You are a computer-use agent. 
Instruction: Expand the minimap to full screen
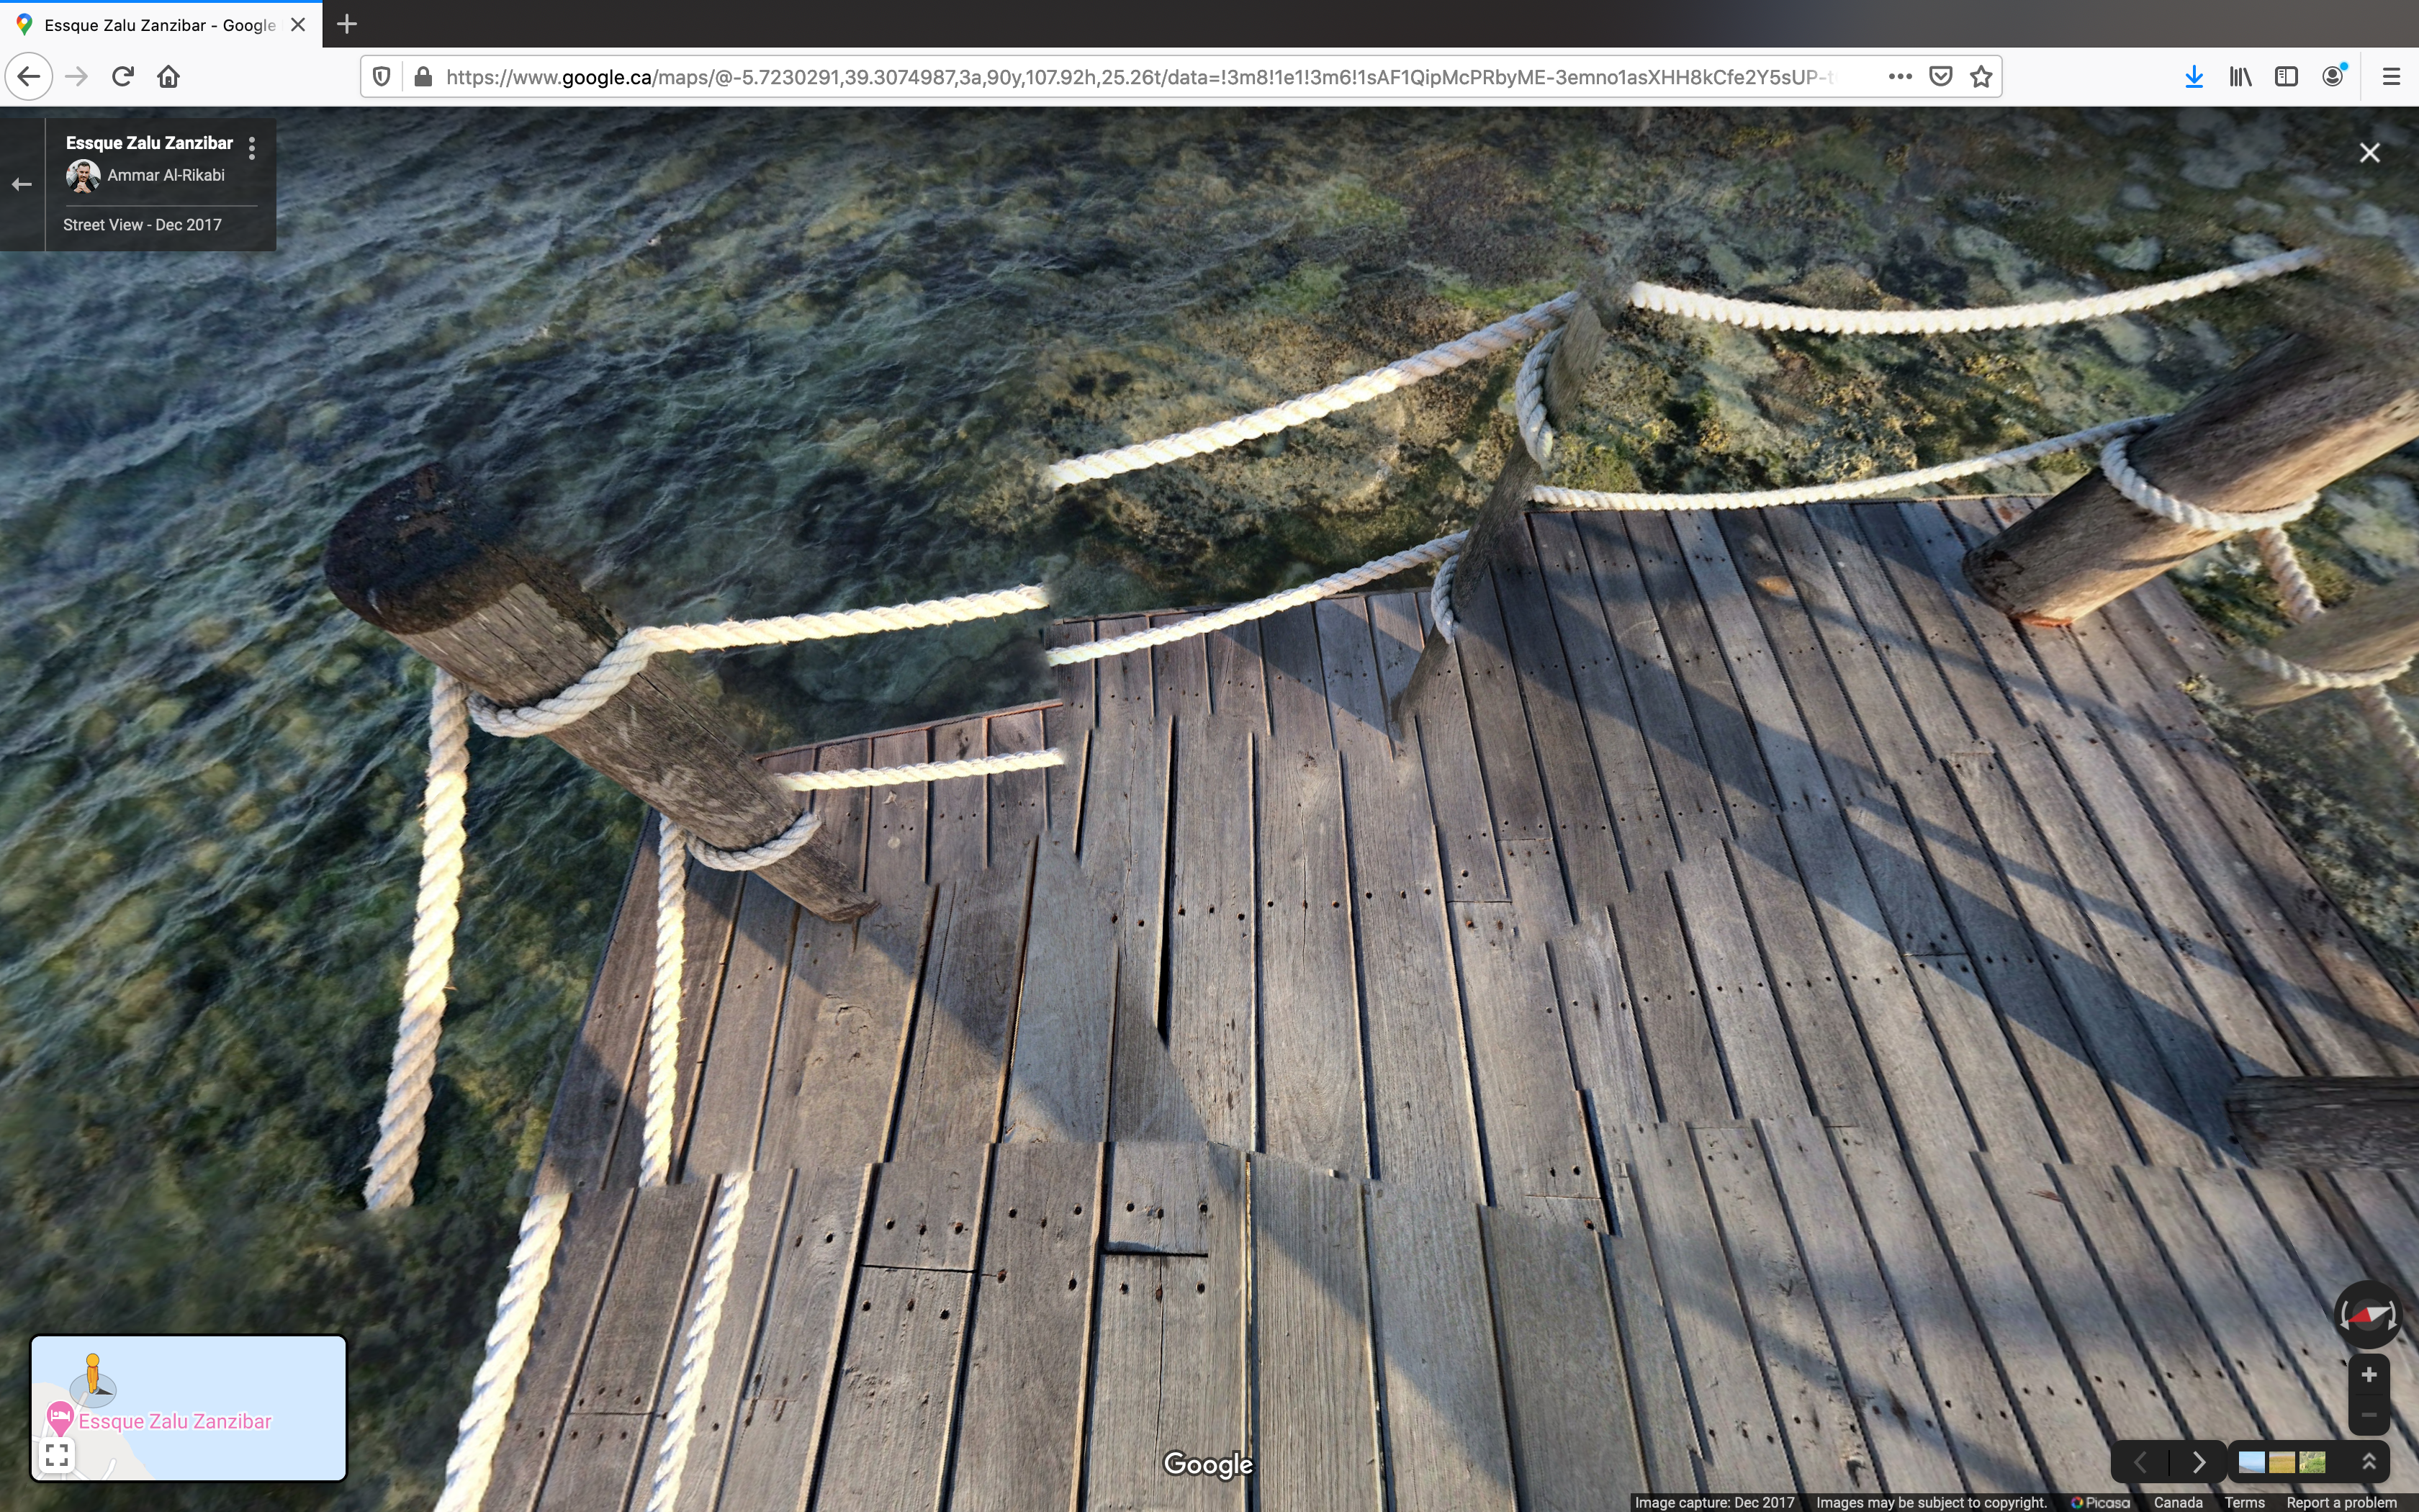(x=57, y=1455)
